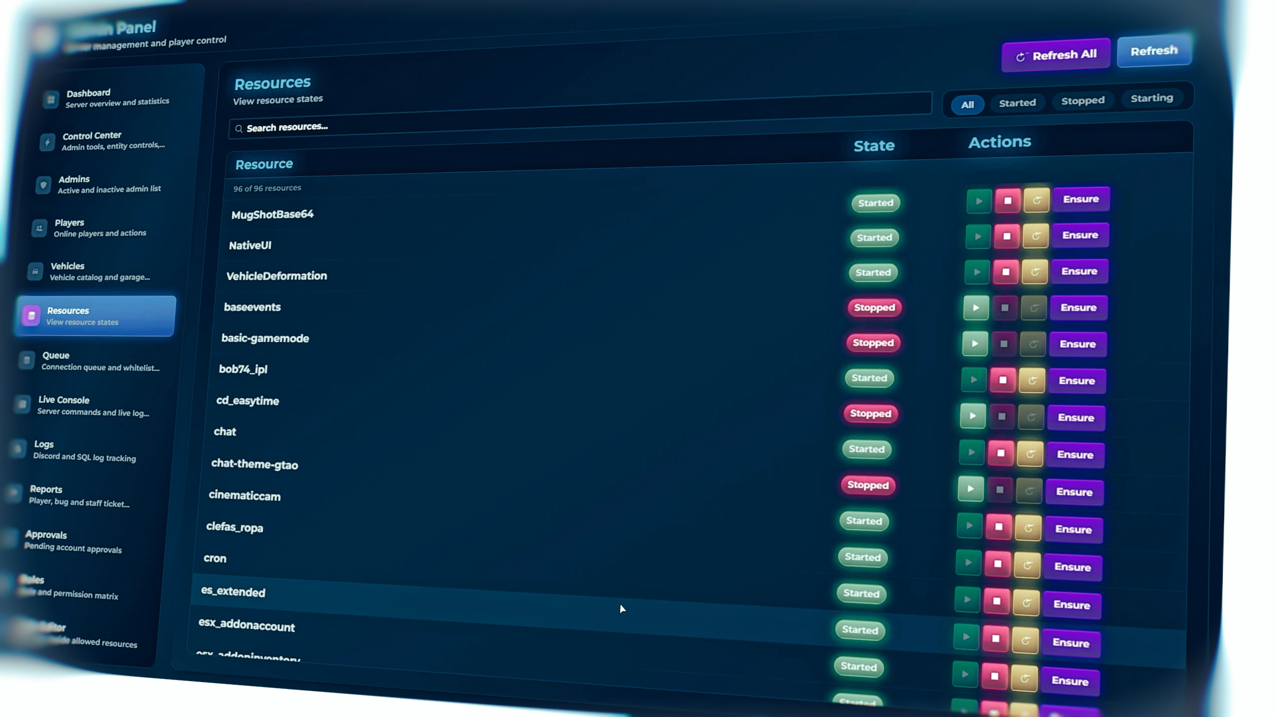The width and height of the screenshot is (1276, 717).
Task: Stop the chat resource
Action: (x=1000, y=453)
